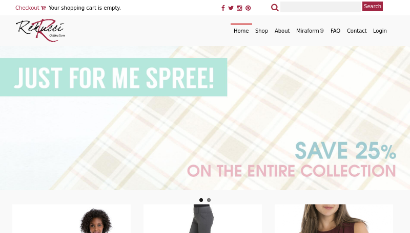
Task: Click the shopping cart icon beside Checkout
Action: tap(44, 8)
